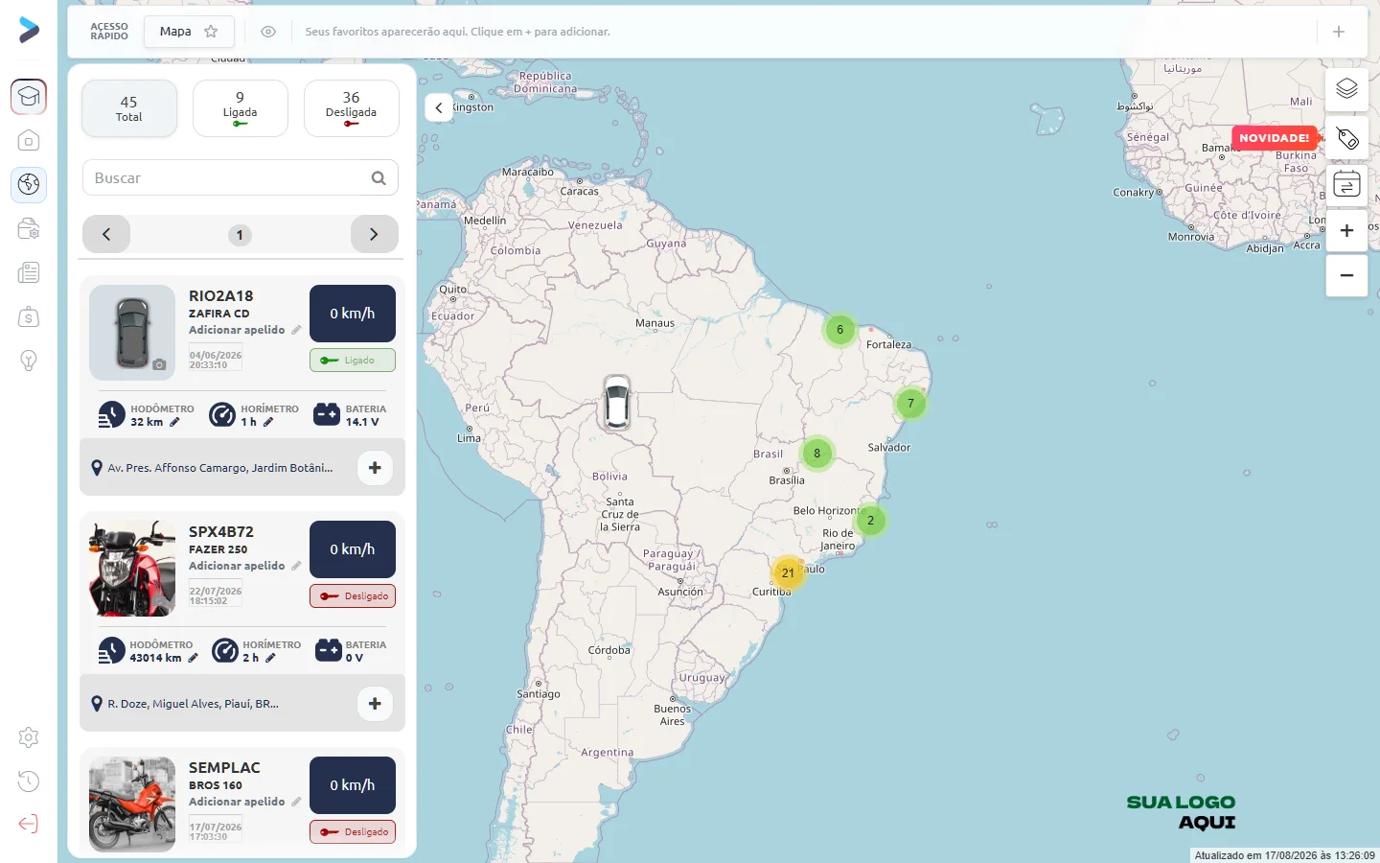
Task: Open the dollar finance icon in sidebar
Action: (x=29, y=316)
